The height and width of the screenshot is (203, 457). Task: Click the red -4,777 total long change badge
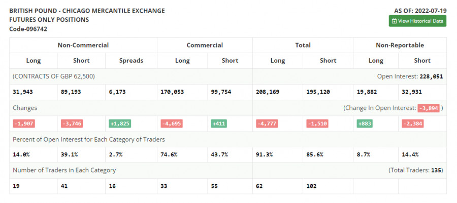[268, 124]
